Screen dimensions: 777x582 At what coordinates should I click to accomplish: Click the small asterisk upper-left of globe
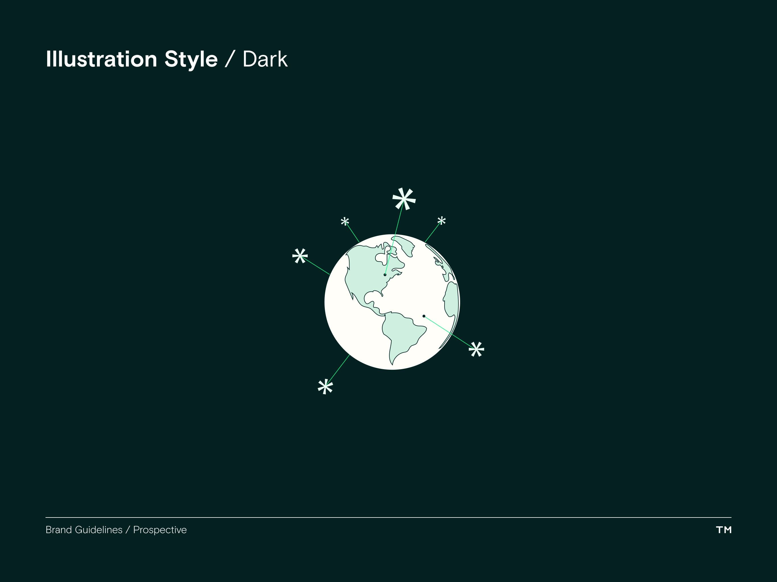click(x=345, y=221)
